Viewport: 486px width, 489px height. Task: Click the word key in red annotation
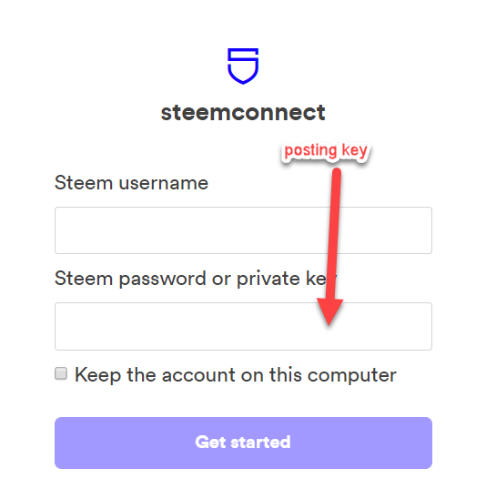[x=355, y=151]
